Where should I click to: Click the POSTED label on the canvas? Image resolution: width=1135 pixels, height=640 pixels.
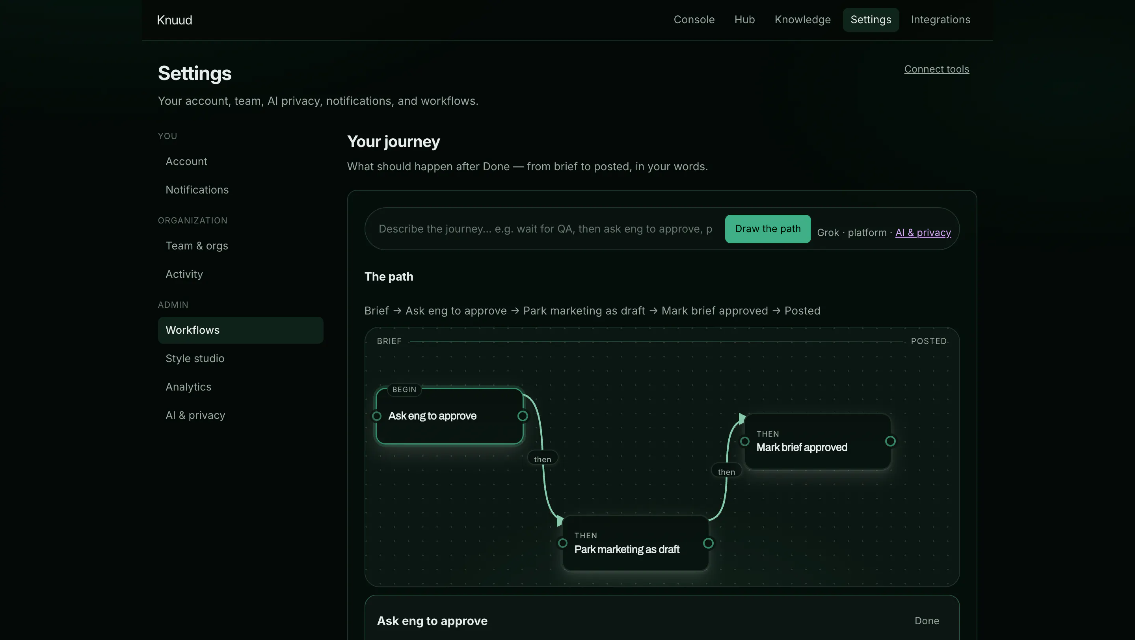click(928, 341)
